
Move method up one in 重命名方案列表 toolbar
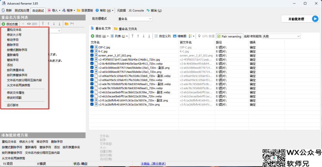pyautogui.click(x=49, y=24)
